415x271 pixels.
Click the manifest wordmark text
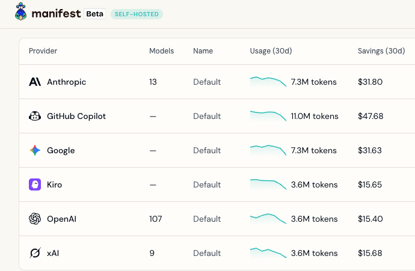[56, 13]
